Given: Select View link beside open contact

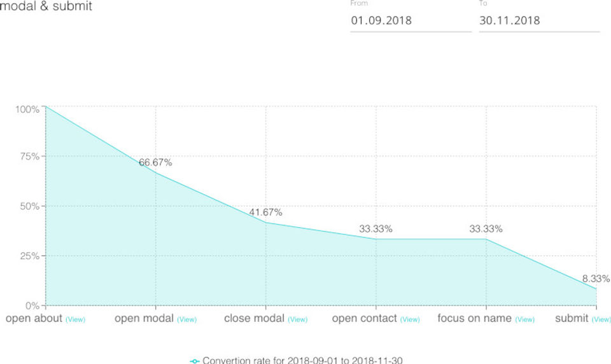Looking at the screenshot, I should 410,319.
